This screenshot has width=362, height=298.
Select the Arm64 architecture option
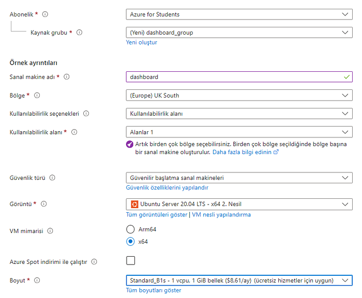[x=130, y=229]
